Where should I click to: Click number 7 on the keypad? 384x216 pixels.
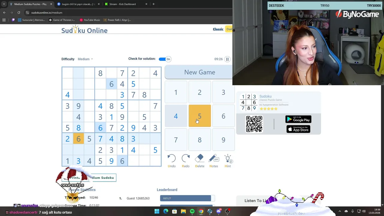coord(176,140)
